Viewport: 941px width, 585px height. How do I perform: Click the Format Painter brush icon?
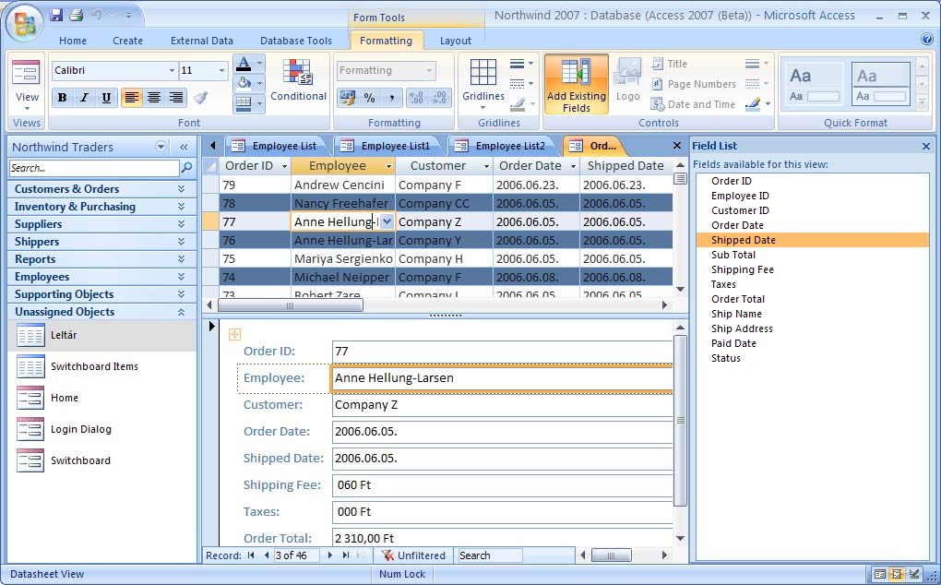201,97
